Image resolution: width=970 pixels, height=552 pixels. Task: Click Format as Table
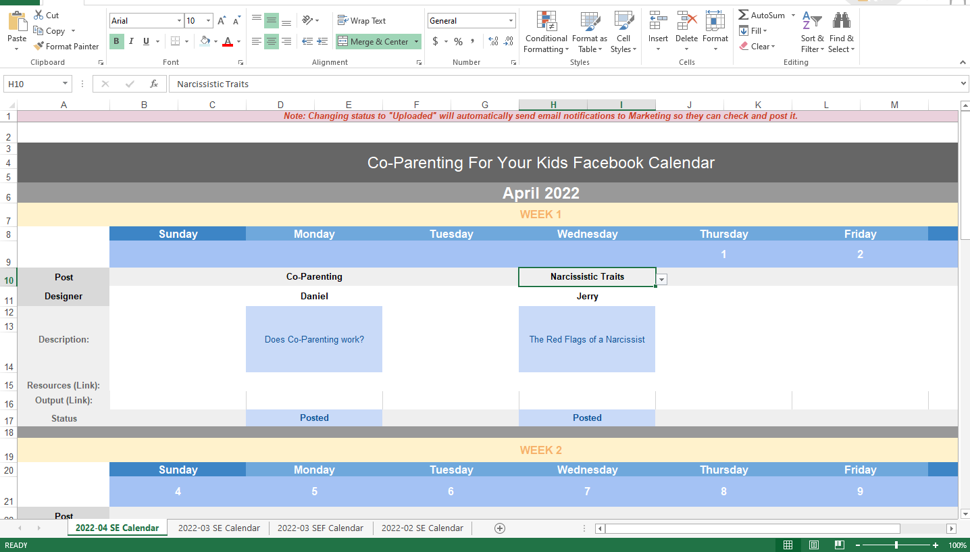point(590,32)
